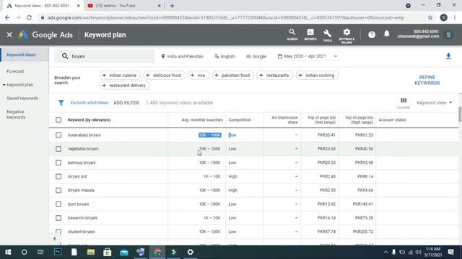
Task: Click the location pin for India and Pakistan
Action: (163, 56)
